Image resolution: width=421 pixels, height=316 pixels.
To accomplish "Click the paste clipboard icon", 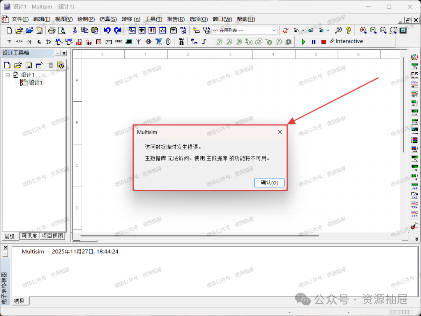I will click(94, 30).
